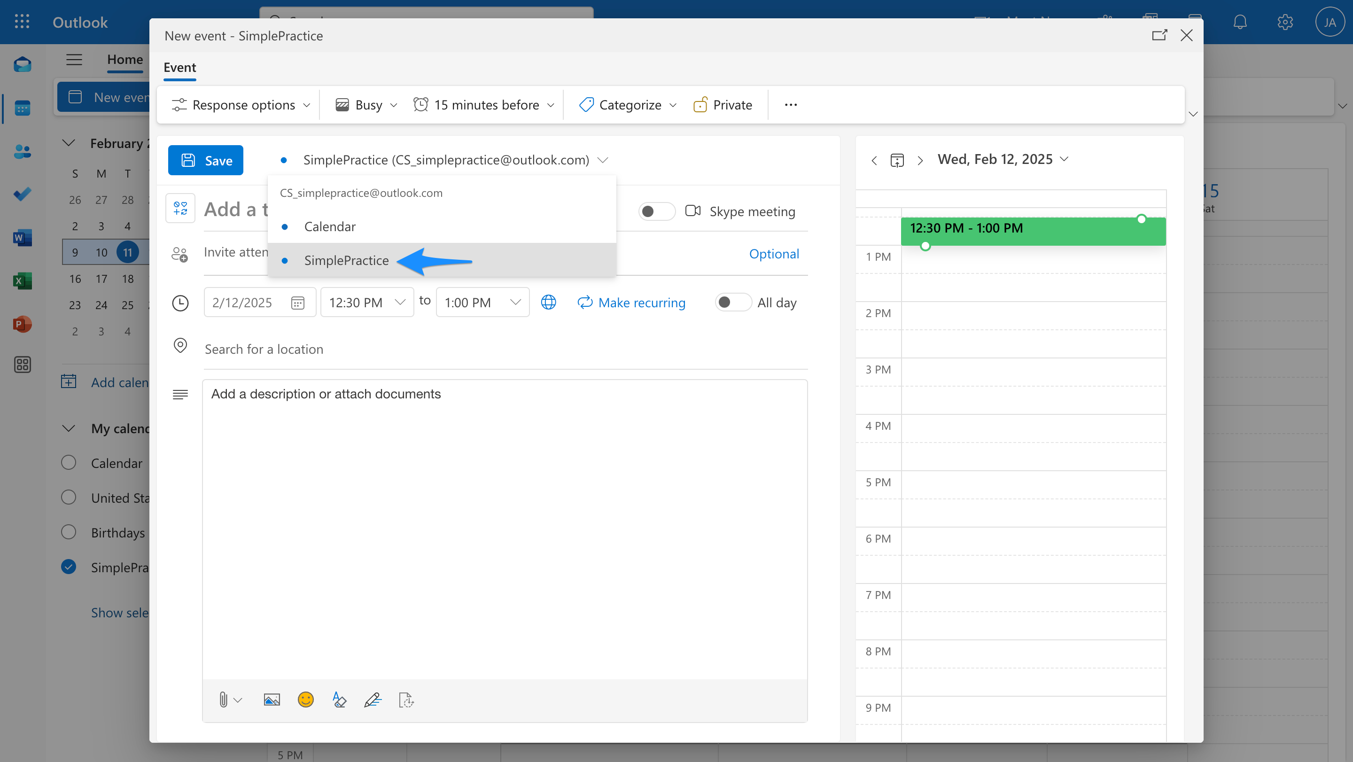Open the emoji picker

(306, 700)
